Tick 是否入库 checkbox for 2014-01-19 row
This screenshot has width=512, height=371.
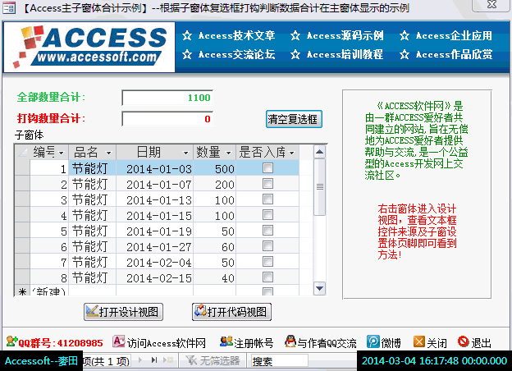pyautogui.click(x=267, y=231)
